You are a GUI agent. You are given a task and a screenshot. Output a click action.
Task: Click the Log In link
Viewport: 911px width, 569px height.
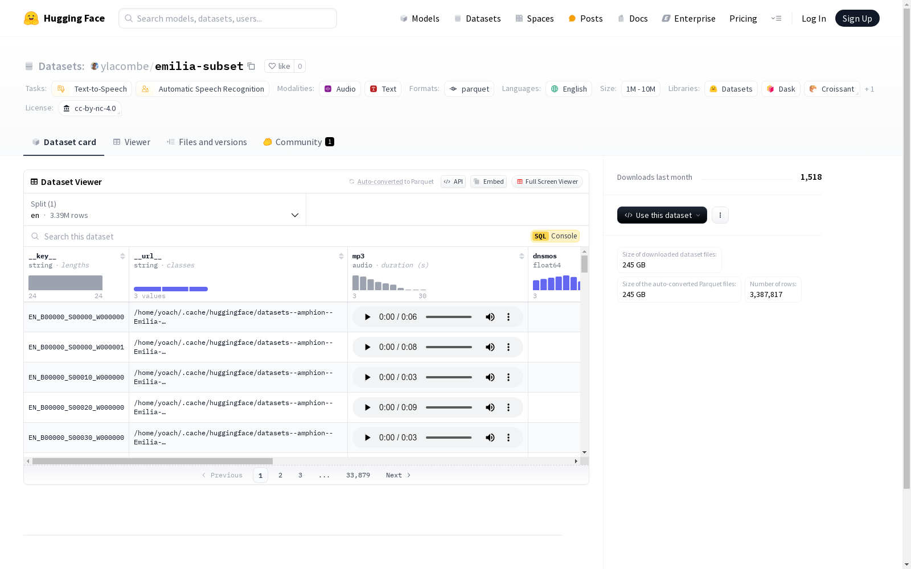click(x=814, y=18)
